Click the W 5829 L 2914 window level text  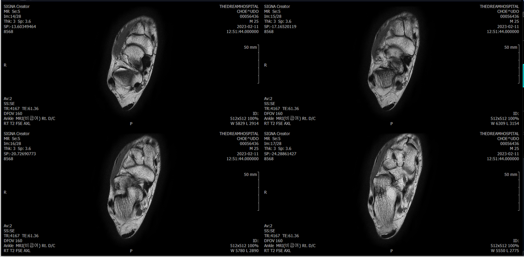(244, 123)
